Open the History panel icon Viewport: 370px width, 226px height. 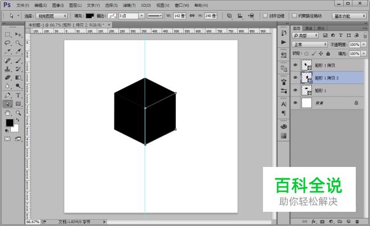(x=283, y=33)
